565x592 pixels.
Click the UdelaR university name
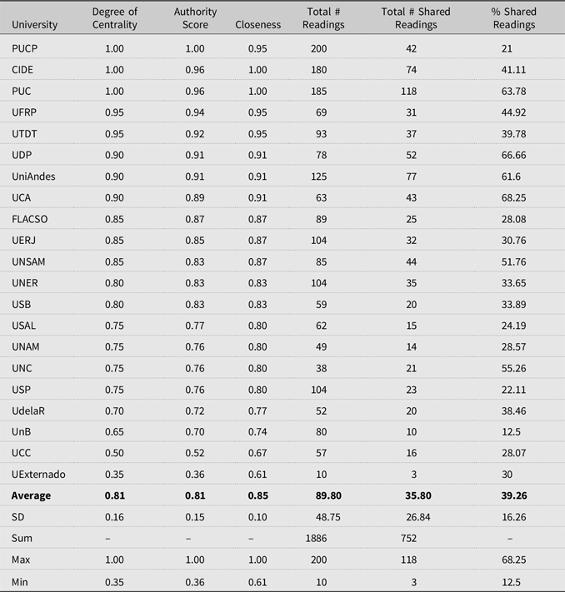point(28,410)
